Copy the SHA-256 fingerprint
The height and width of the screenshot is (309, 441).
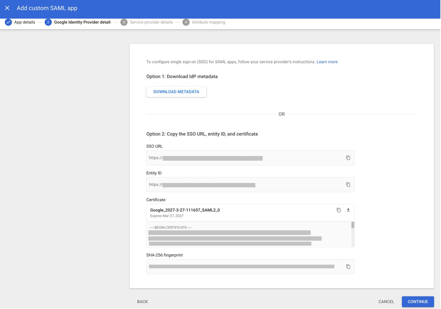tap(348, 267)
